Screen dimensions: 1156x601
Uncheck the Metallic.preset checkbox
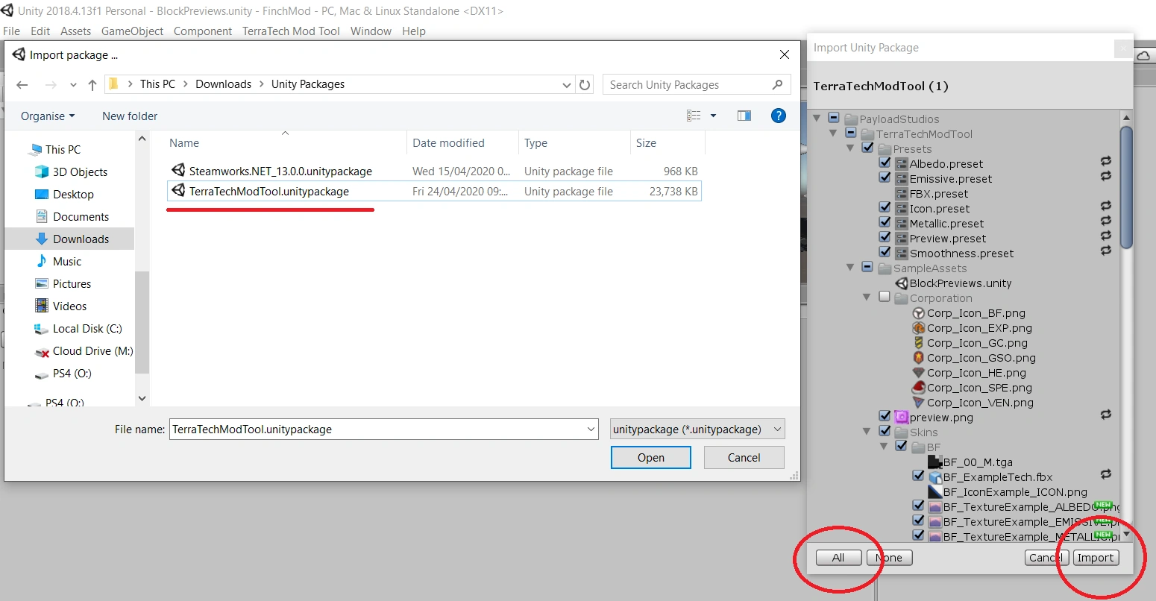(885, 223)
